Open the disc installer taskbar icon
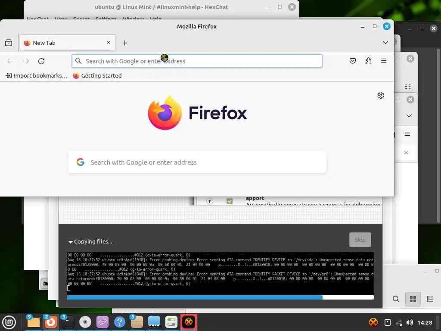This screenshot has width=441, height=331. pos(85,322)
